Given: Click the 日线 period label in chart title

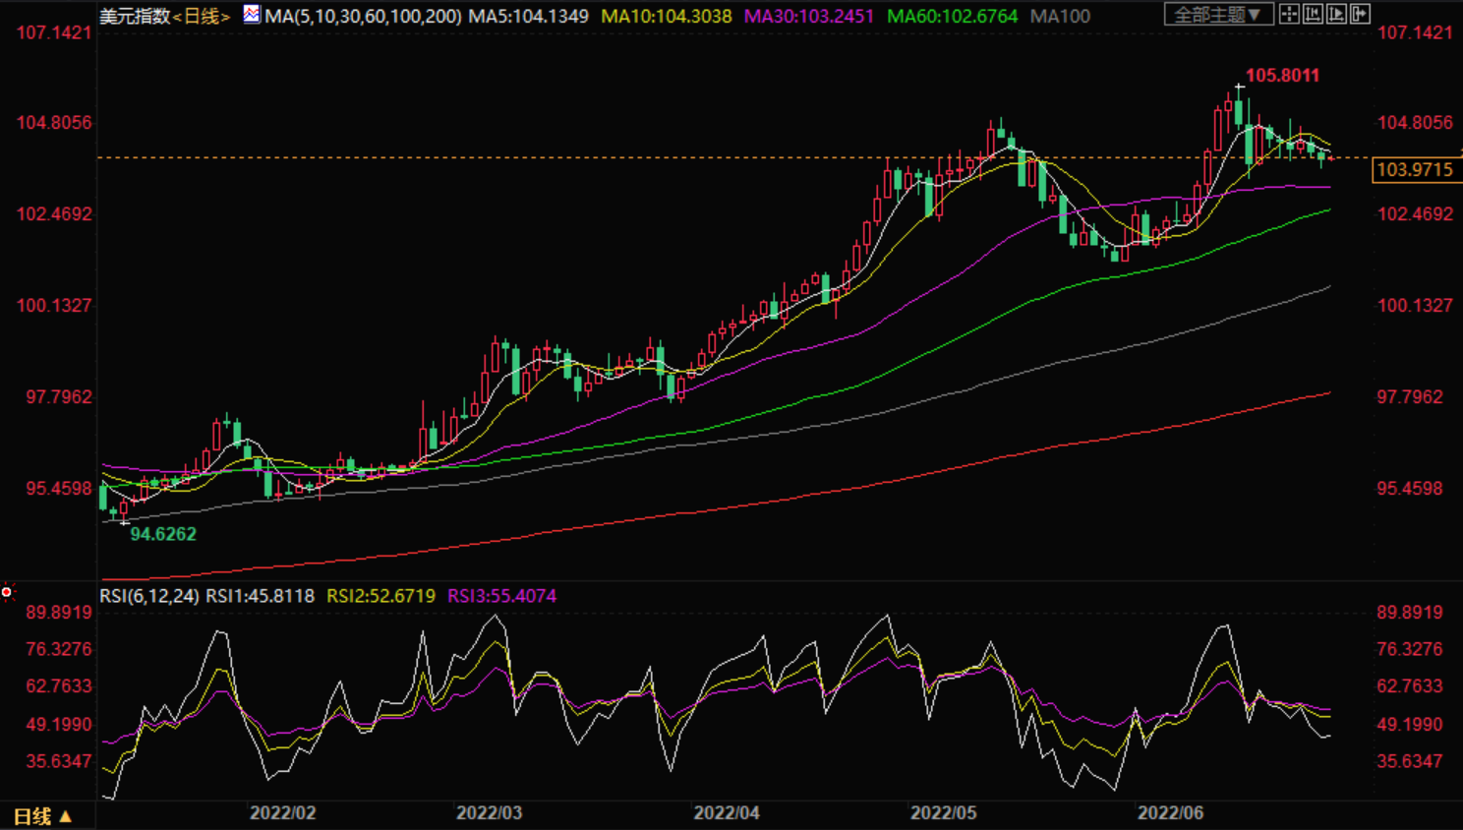Looking at the screenshot, I should point(201,17).
